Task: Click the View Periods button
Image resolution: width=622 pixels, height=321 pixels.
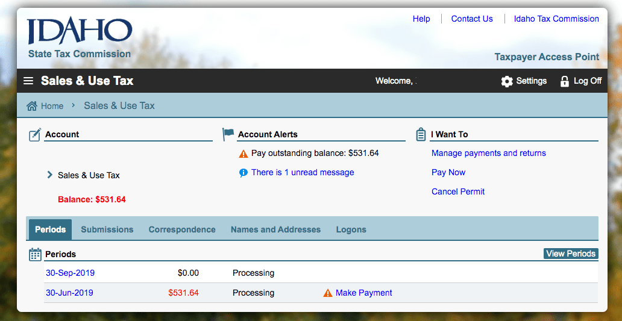Action: (x=571, y=254)
